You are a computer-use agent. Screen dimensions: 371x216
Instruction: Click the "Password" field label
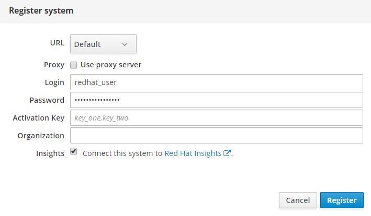47,100
